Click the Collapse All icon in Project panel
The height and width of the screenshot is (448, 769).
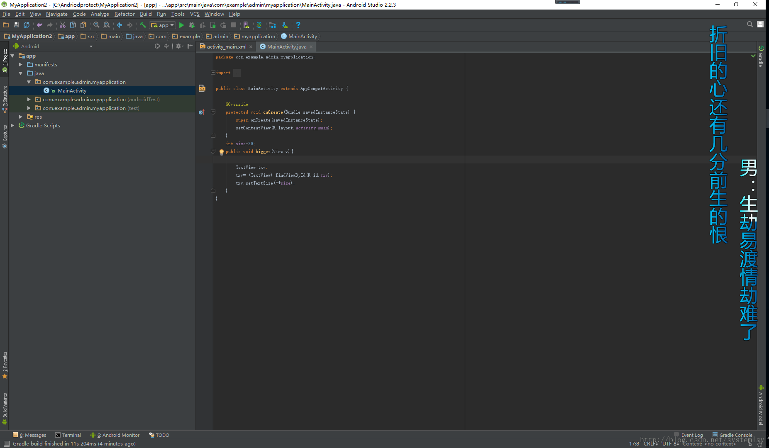click(166, 46)
